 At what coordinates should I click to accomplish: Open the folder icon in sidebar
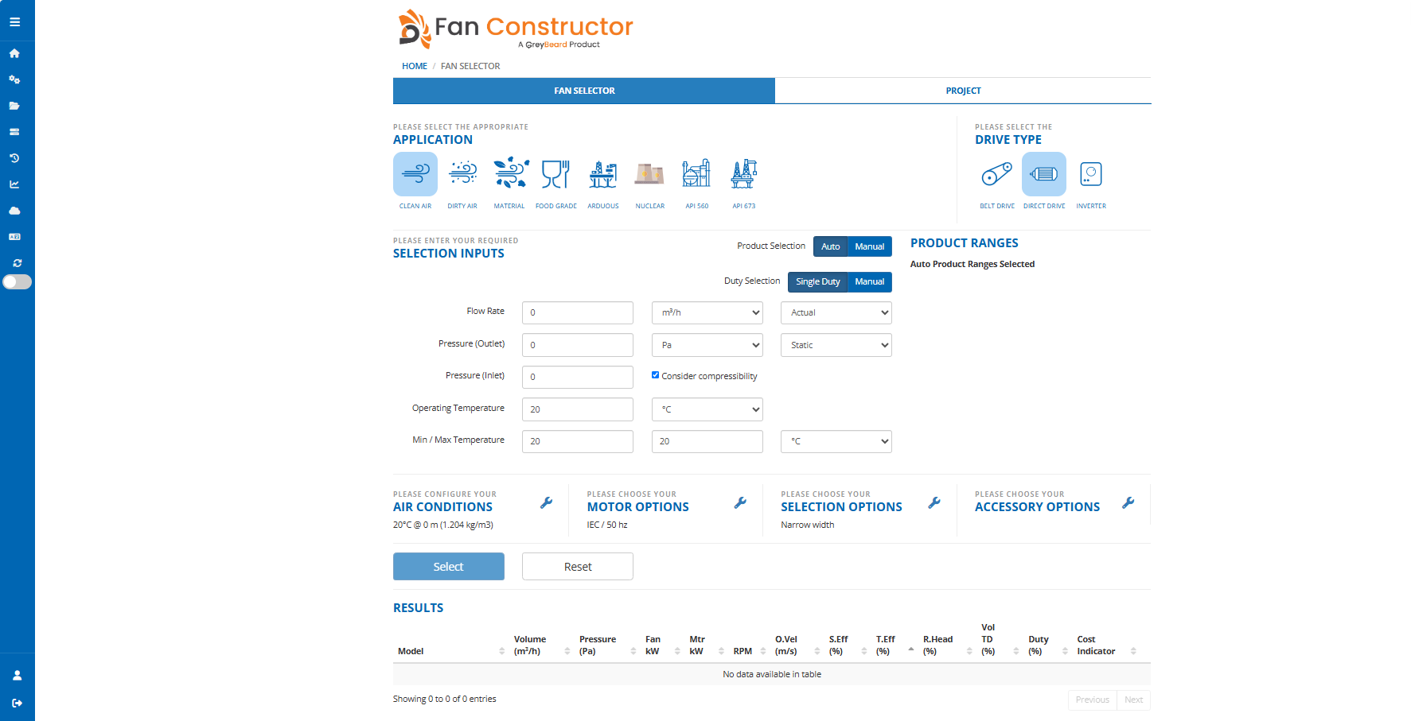[x=14, y=106]
